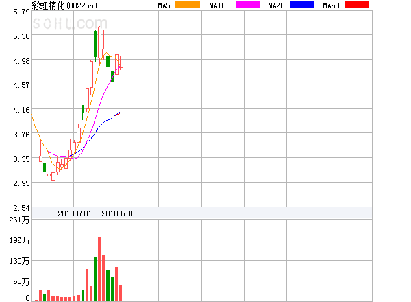The height and width of the screenshot is (302, 411).
Task: Click the 65万 volume axis label
Action: tap(21, 281)
